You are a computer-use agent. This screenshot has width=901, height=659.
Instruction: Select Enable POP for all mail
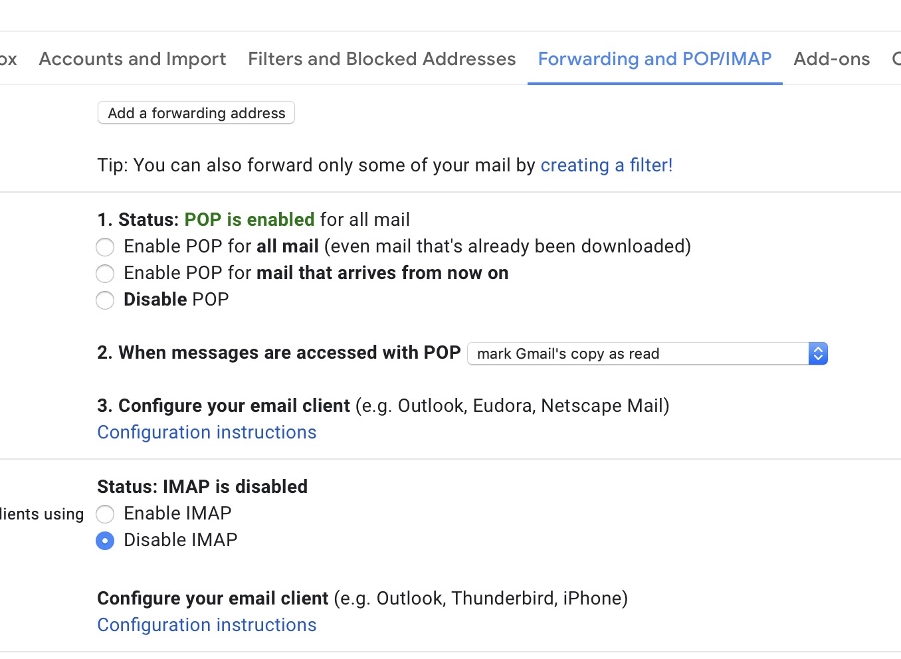[105, 246]
